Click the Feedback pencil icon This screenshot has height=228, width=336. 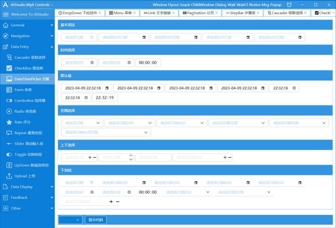(x=6, y=197)
